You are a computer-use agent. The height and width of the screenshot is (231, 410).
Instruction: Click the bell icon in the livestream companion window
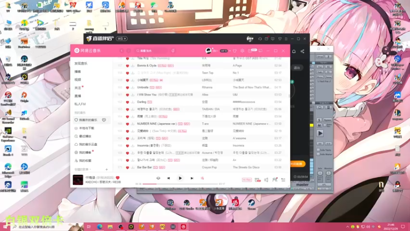(294, 51)
